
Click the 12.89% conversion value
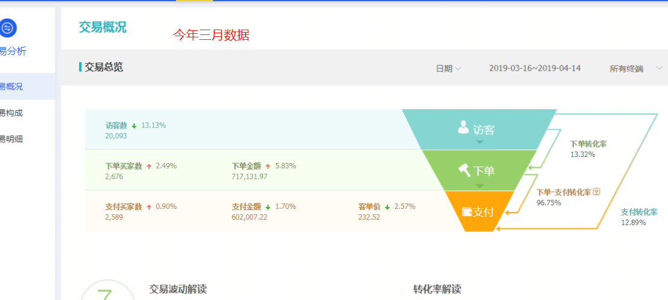(x=633, y=222)
